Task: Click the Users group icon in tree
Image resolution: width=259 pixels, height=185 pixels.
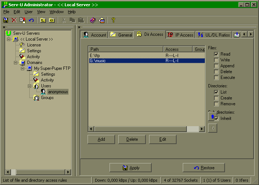Action: click(36, 86)
